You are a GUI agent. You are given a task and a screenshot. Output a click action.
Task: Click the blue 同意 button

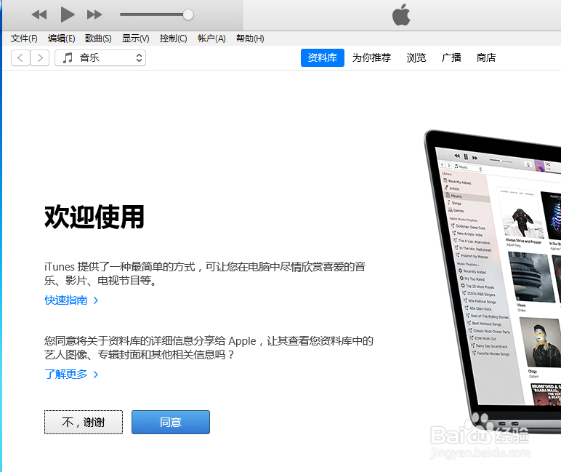coord(171,423)
